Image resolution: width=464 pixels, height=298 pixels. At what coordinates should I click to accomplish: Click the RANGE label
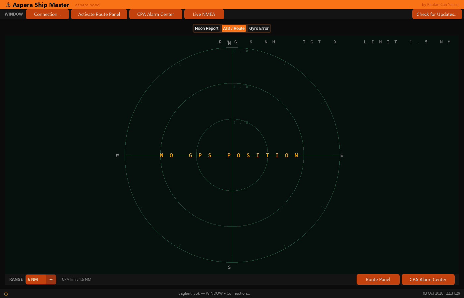[x=16, y=279]
